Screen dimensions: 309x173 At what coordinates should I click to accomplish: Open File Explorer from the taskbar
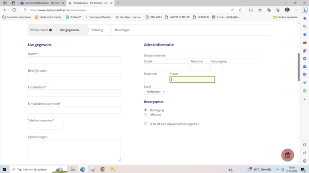(x=73, y=169)
